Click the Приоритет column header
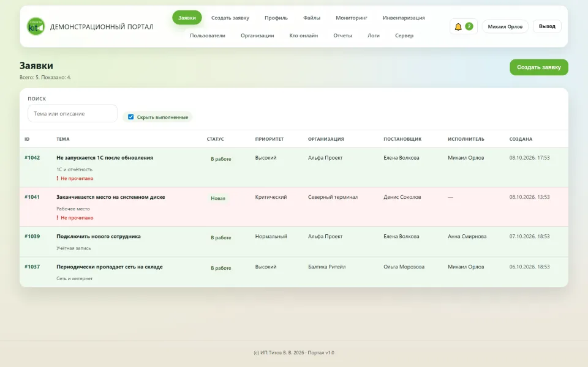 [x=269, y=139]
